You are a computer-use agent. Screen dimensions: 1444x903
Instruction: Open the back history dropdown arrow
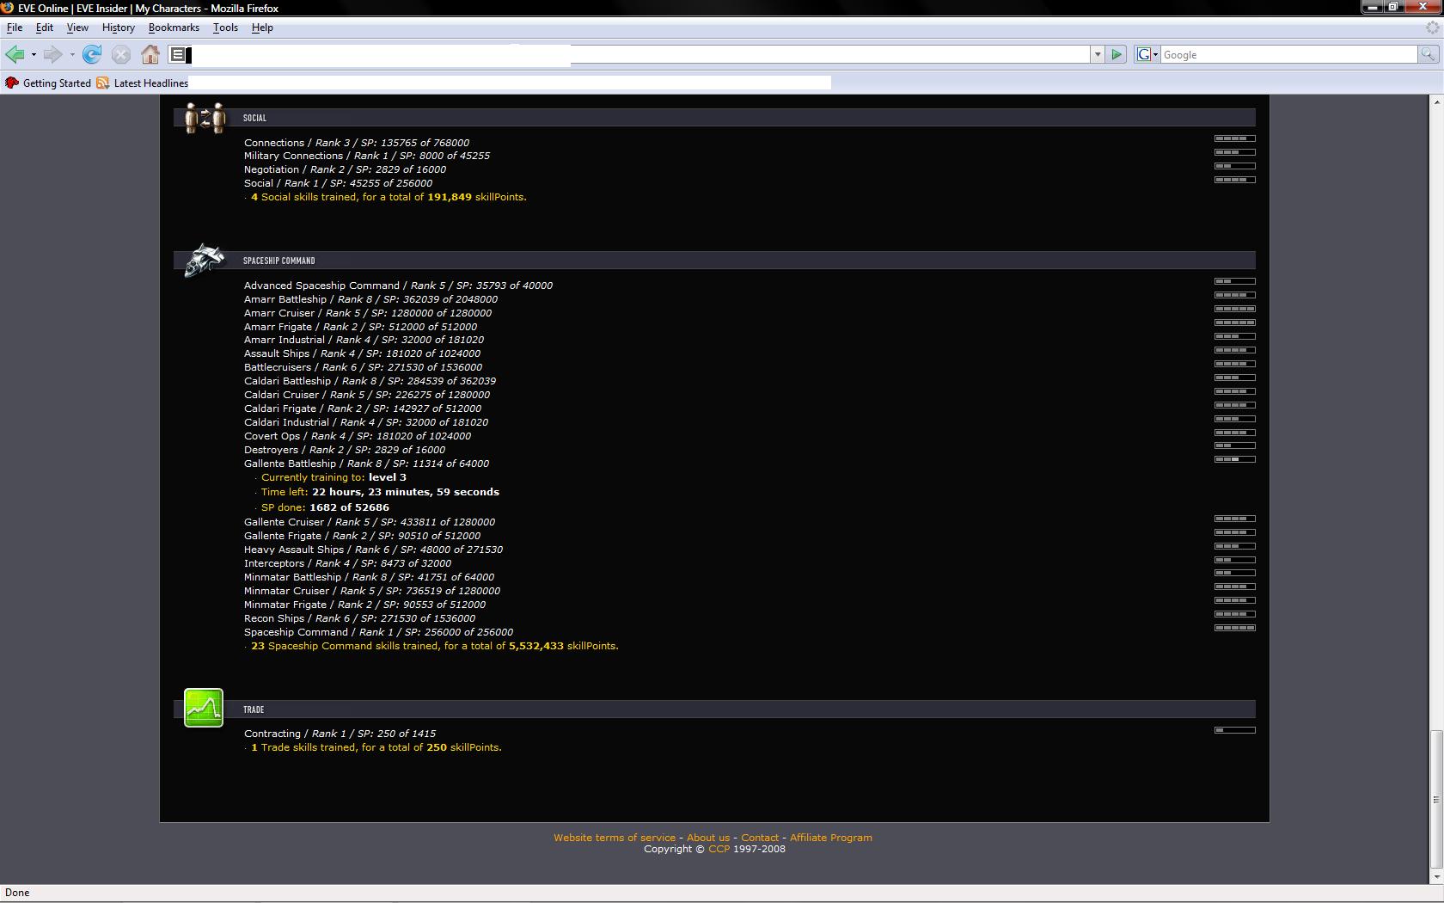pos(34,55)
